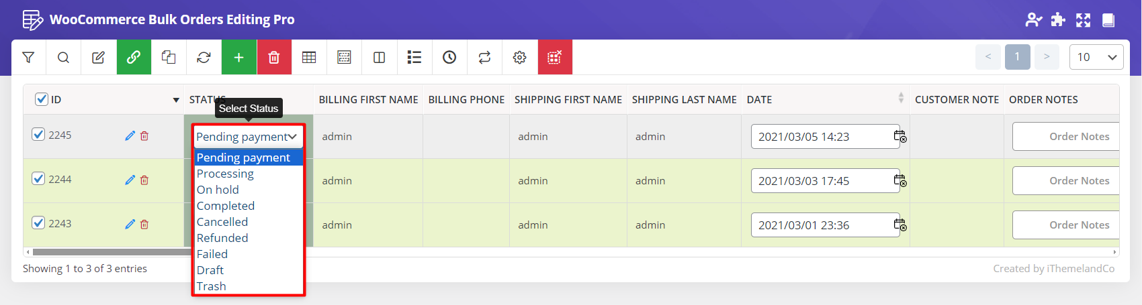1142x305 pixels.
Task: Click the red trash delete toolbar icon
Action: [x=273, y=58]
